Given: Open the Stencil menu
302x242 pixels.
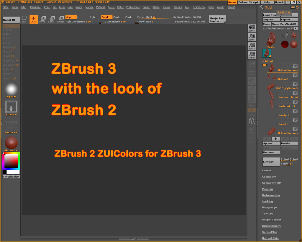Looking at the screenshot, I should coord(156,7).
